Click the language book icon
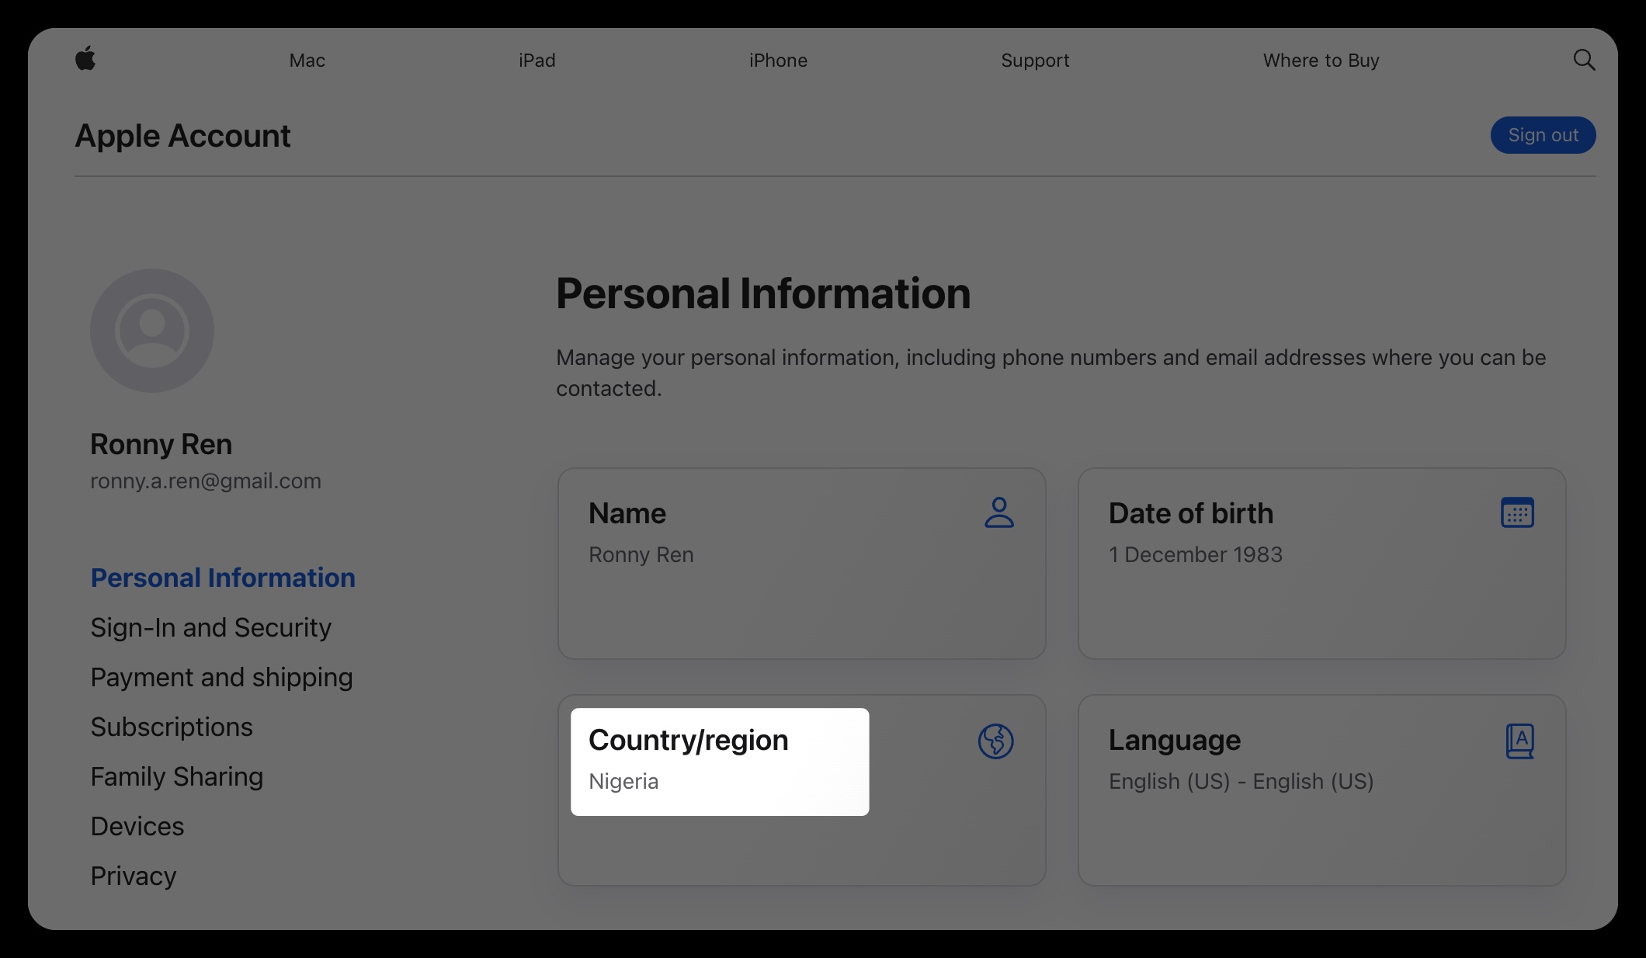Image resolution: width=1646 pixels, height=958 pixels. (x=1519, y=741)
